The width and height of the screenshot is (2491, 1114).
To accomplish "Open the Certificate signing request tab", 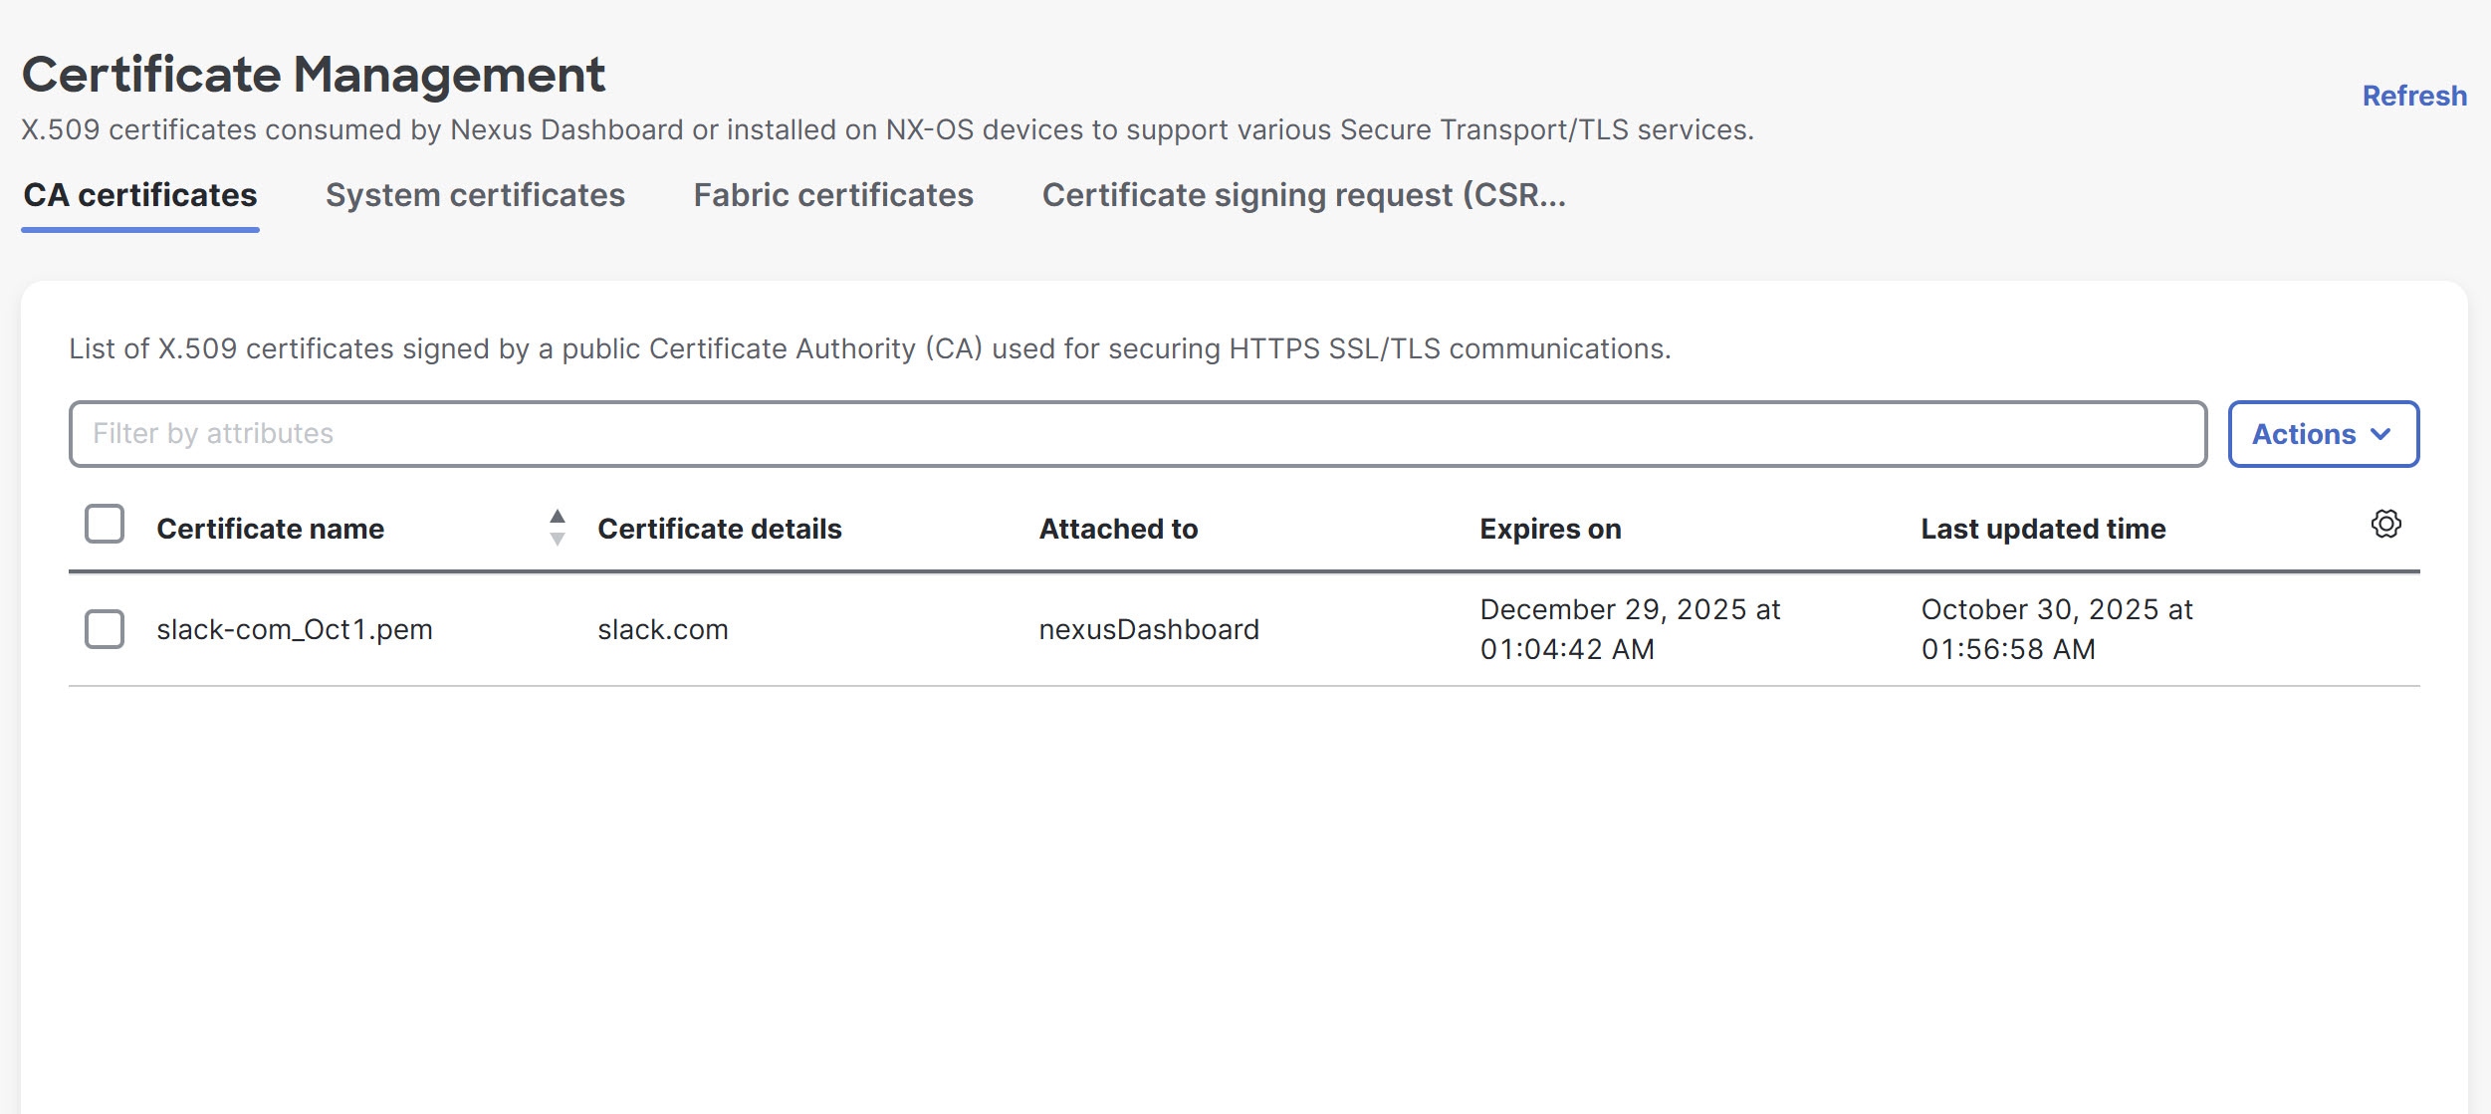I will pos(1303,195).
